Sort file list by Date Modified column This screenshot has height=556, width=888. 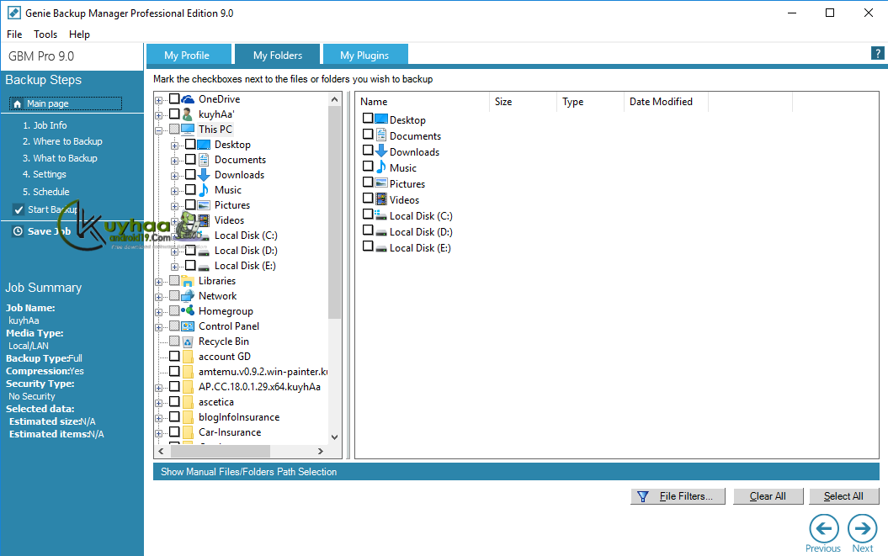click(x=666, y=101)
